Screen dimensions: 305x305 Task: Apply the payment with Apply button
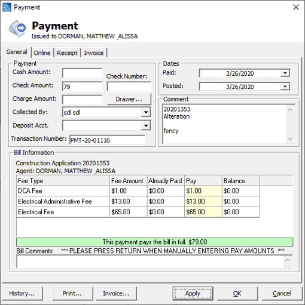pos(193,294)
